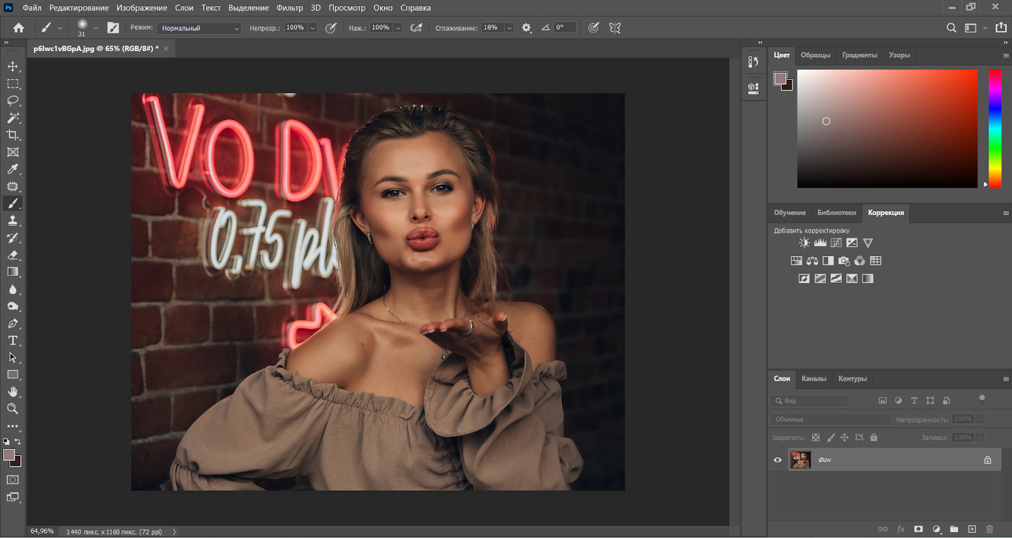The width and height of the screenshot is (1012, 538).
Task: Select the Clone Stamp tool
Action: click(x=13, y=221)
